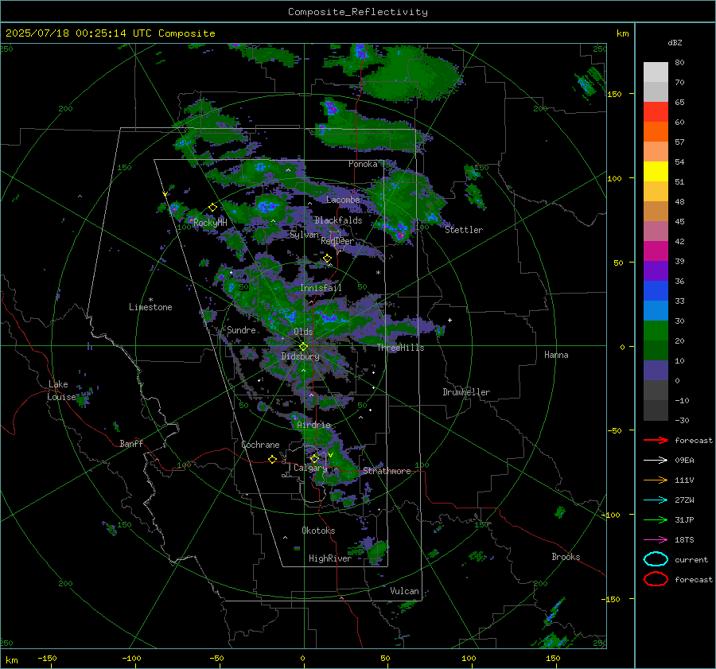716x669 pixels.
Task: Click the yellow diamond marker below RedDeer
Action: (x=327, y=259)
